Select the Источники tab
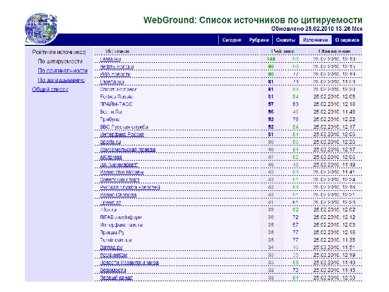This screenshot has width=389, height=292. click(316, 40)
